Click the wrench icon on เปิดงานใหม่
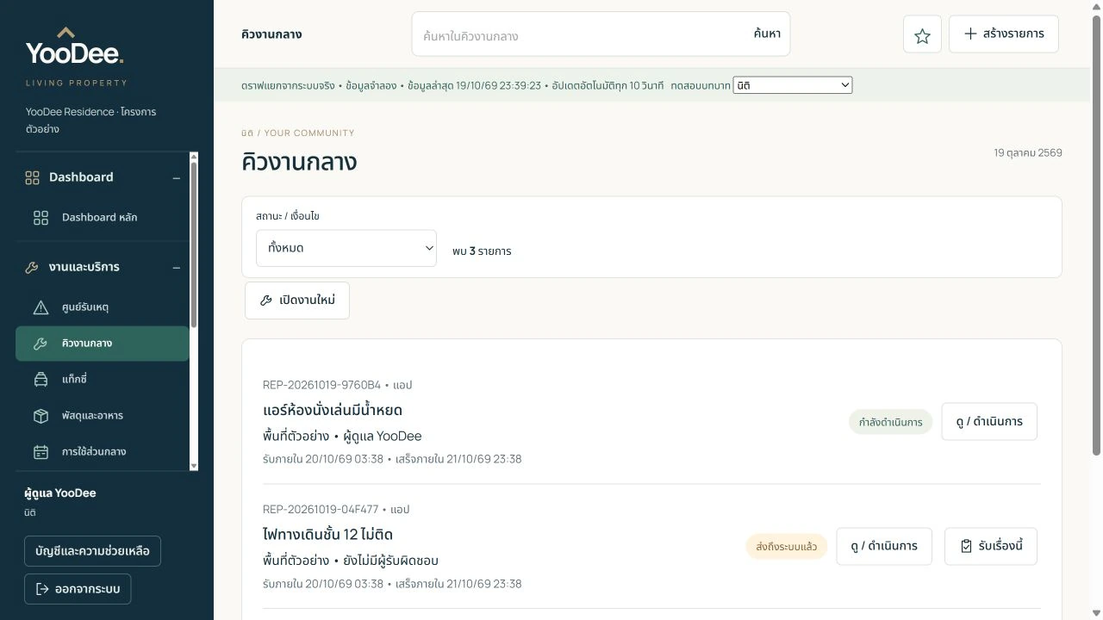The image size is (1103, 620). pos(265,301)
